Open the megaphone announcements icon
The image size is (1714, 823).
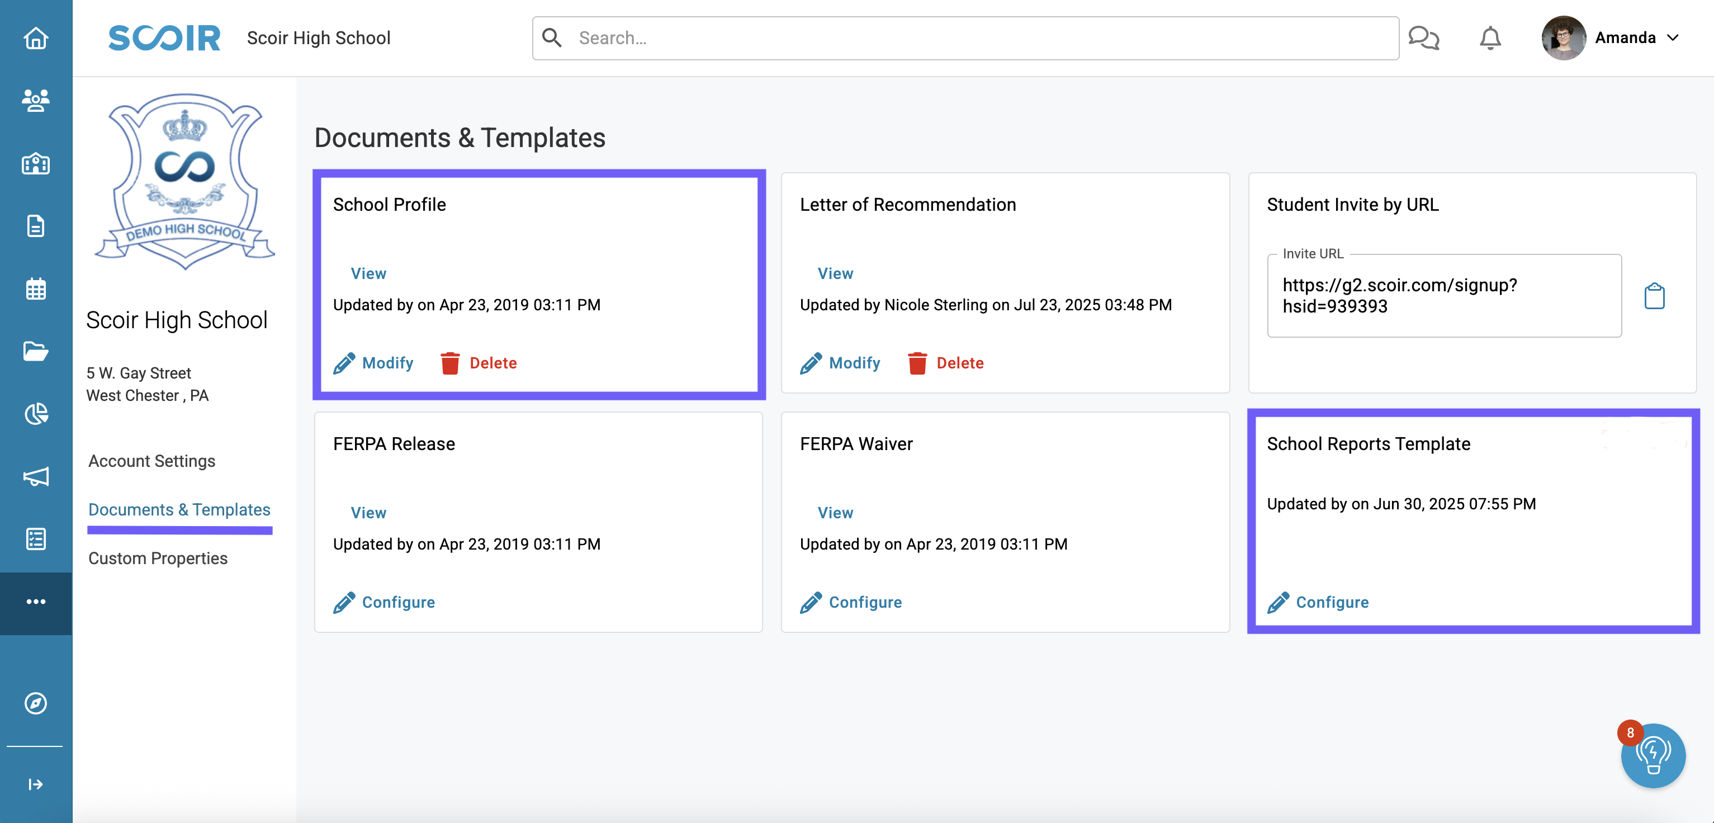(x=36, y=476)
